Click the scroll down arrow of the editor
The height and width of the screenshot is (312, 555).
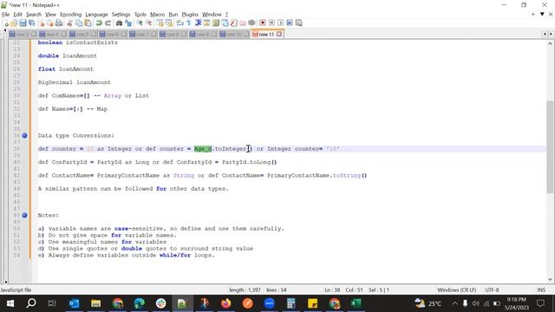(550, 279)
